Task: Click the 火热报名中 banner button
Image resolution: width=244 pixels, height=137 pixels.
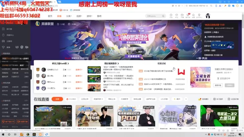Action: 134,56
